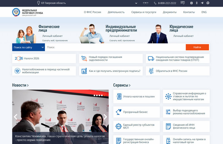Click the orange Найти search button
223x144 pixels.
coord(197,47)
